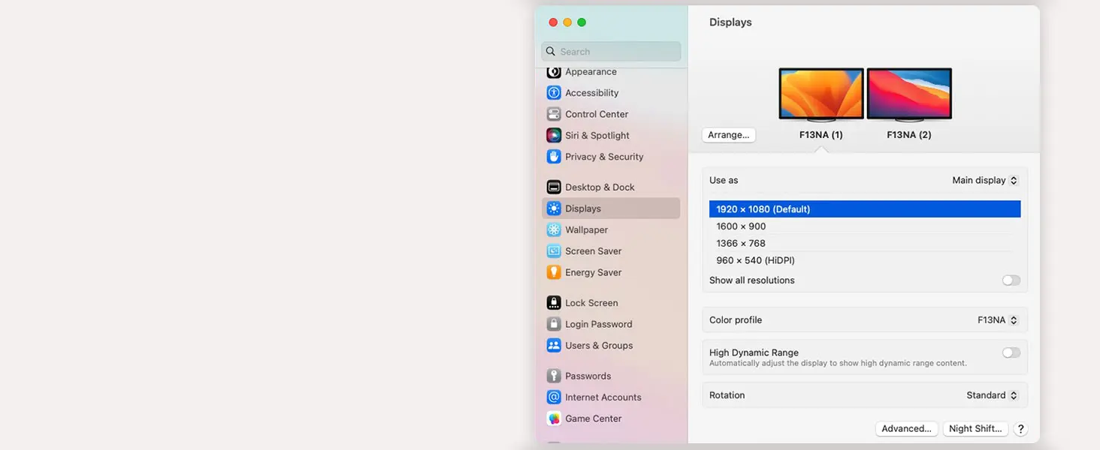Open the Rotation Standard dropdown
This screenshot has height=450, width=1100.
[993, 395]
